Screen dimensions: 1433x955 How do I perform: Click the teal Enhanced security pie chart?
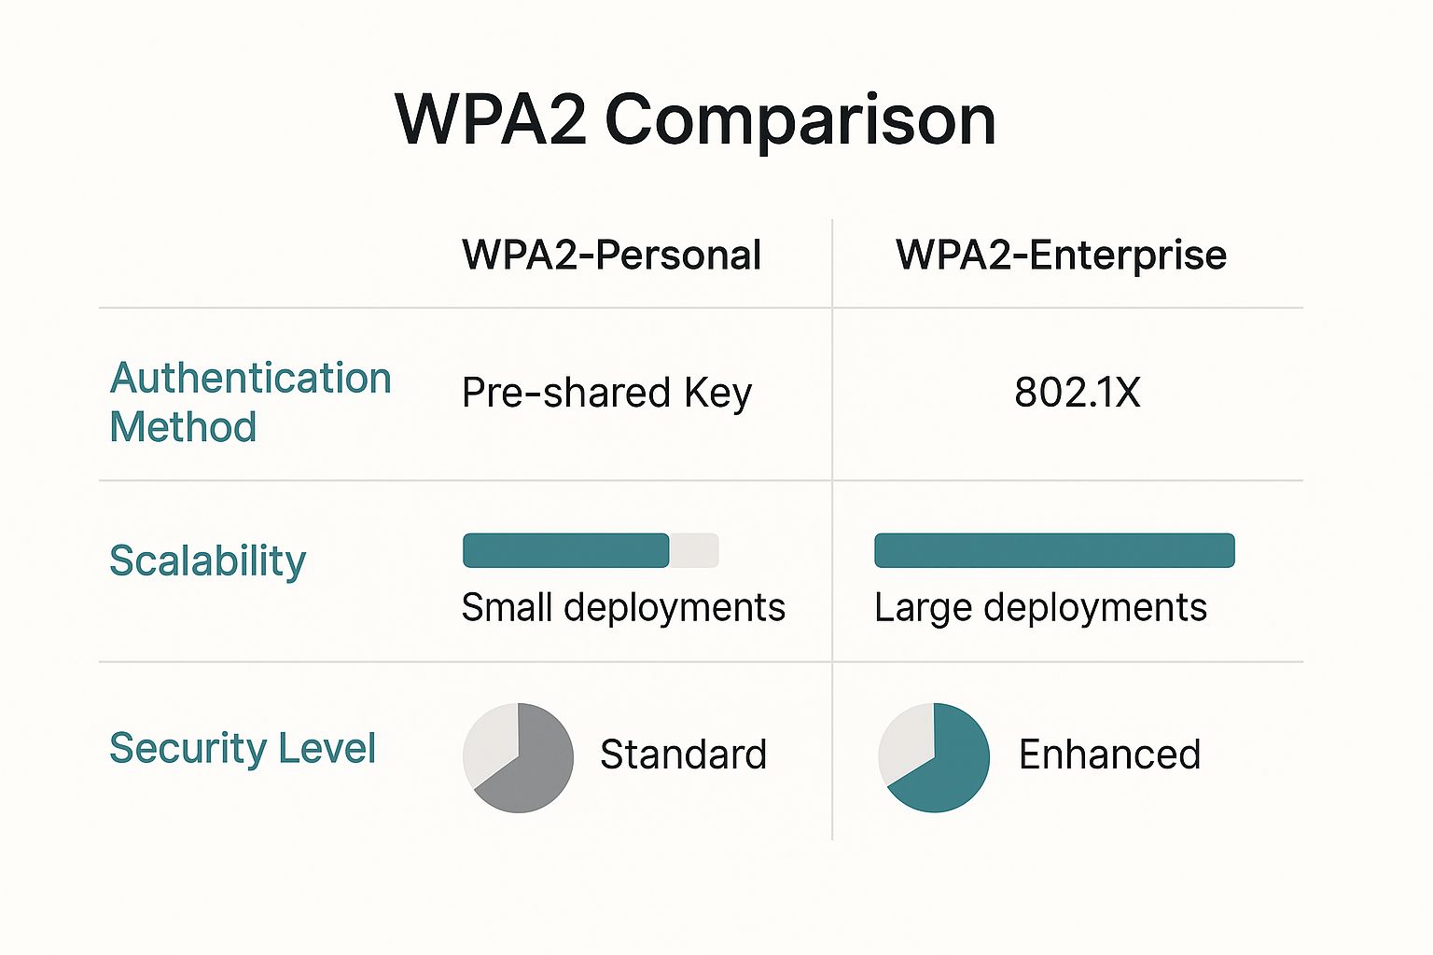tap(934, 757)
